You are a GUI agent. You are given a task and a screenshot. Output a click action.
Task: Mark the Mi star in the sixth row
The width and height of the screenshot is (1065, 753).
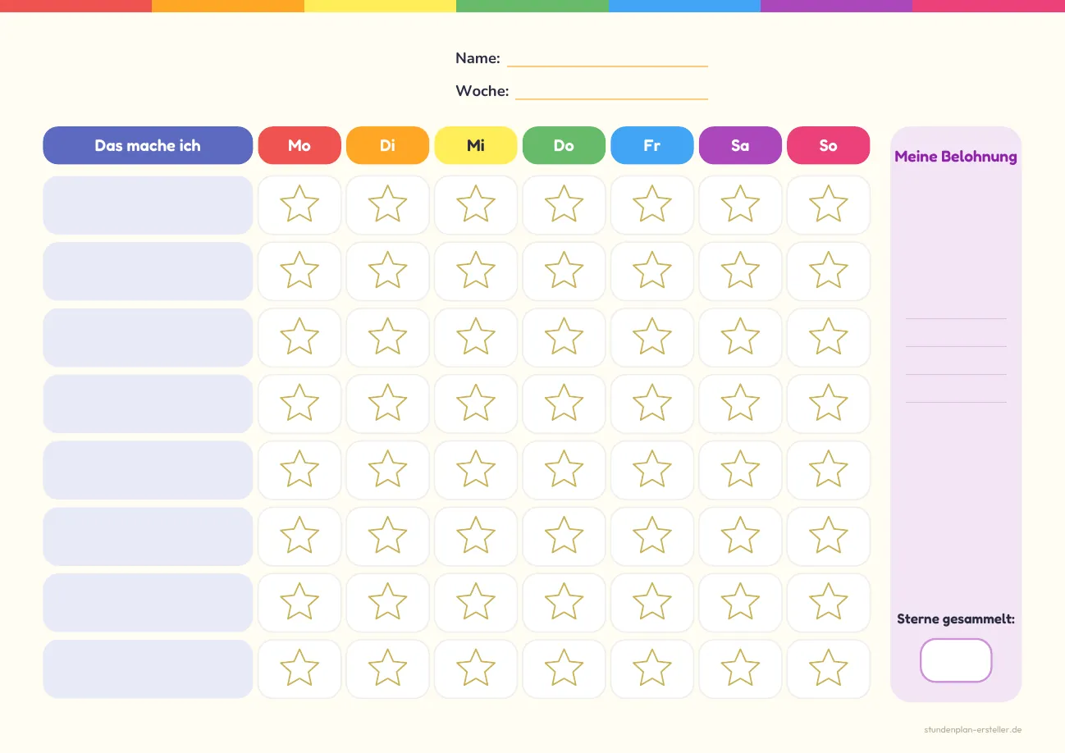tap(476, 536)
